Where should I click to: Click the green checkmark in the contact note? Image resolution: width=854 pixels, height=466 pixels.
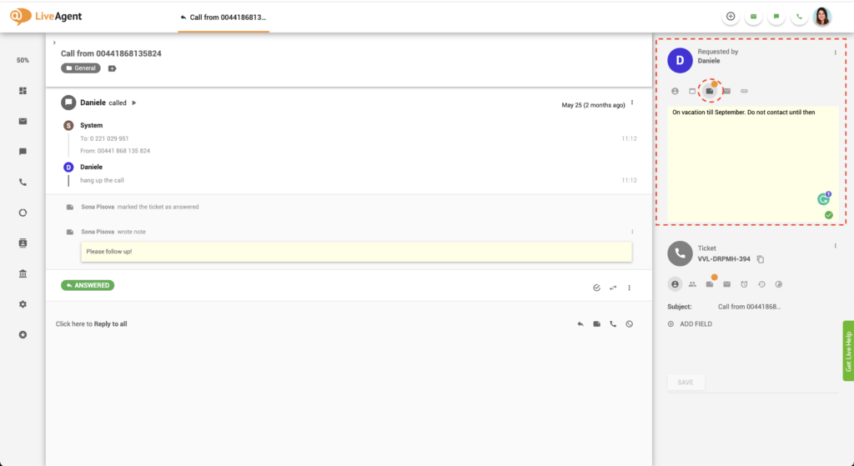coord(828,215)
